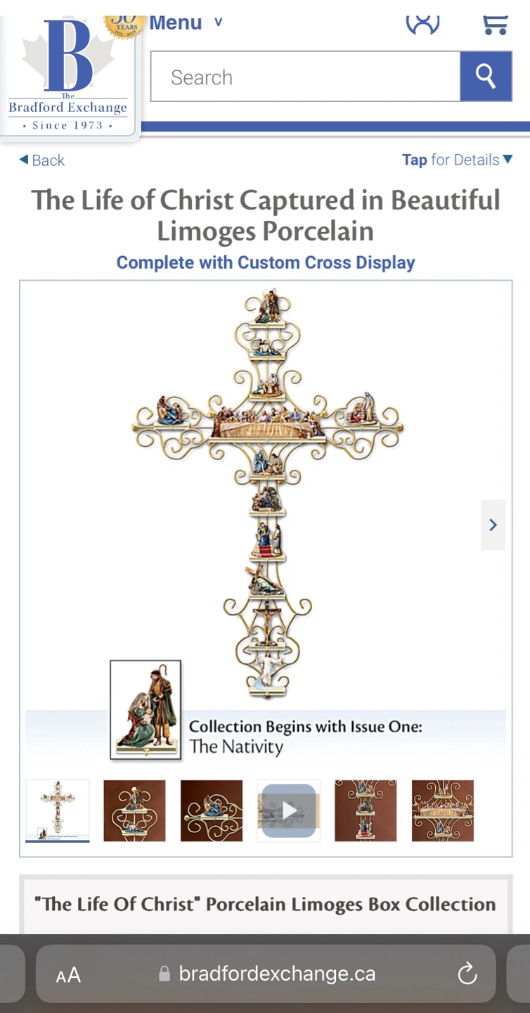530x1013 pixels.
Task: Select the full cross display thumbnail
Action: click(x=58, y=810)
